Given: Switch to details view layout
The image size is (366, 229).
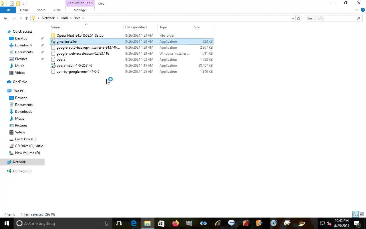Looking at the screenshot, I should coord(355,214).
